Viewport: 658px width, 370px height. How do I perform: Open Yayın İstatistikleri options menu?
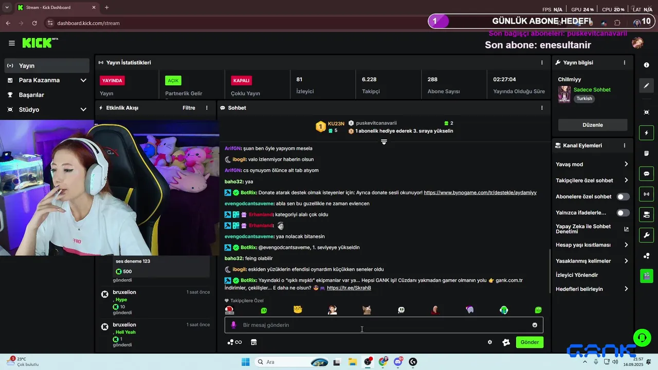541,63
